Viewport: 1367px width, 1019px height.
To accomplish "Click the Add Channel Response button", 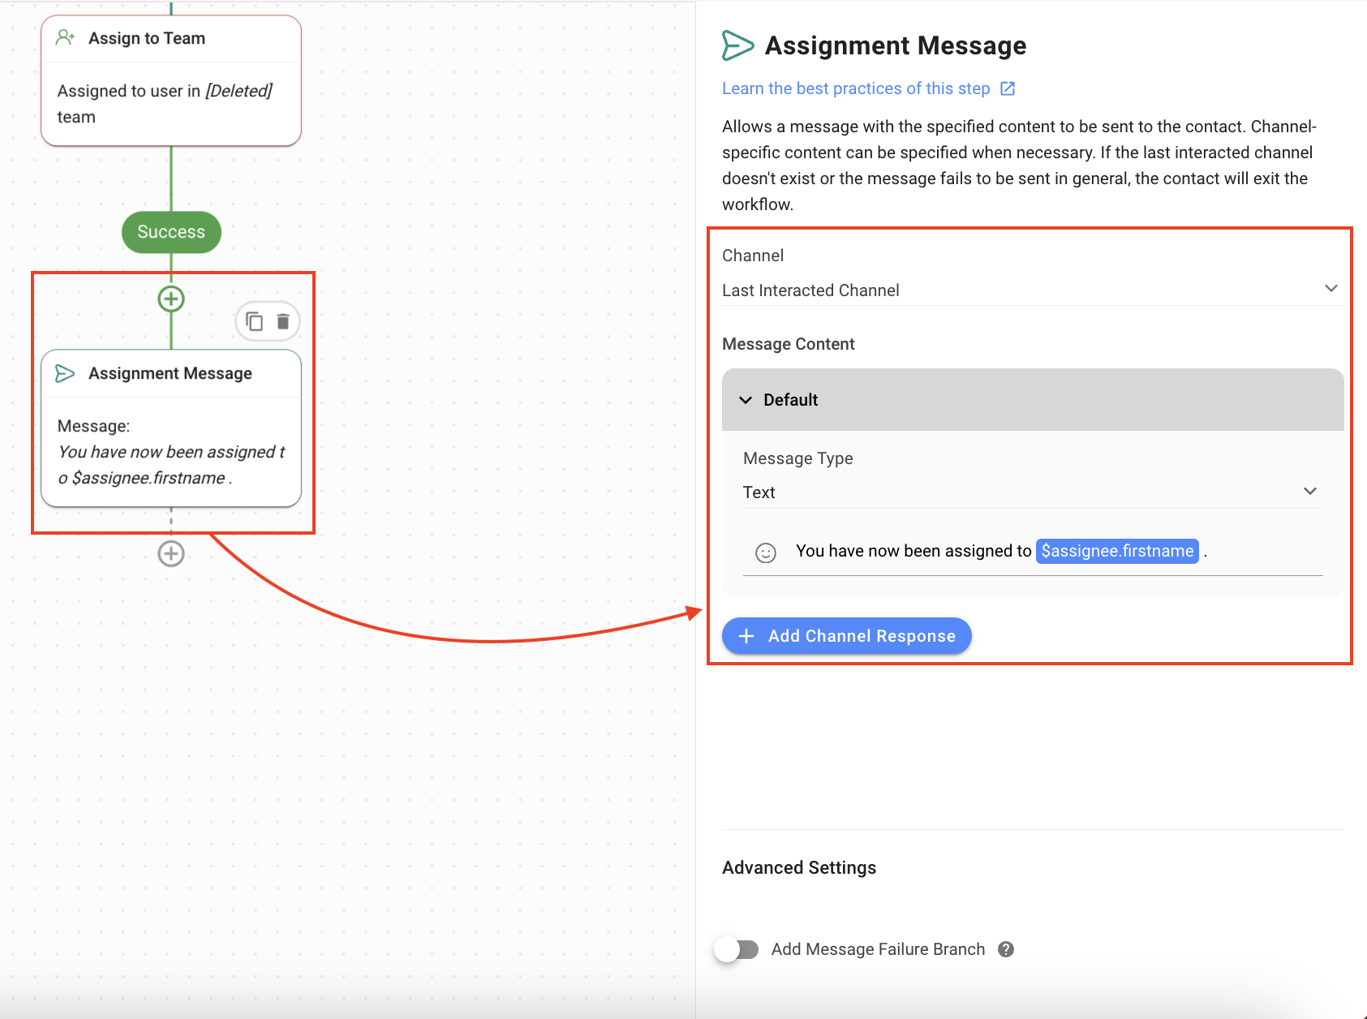I will [846, 636].
